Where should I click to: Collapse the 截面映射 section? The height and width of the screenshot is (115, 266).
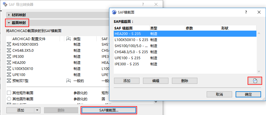[x=9, y=23]
